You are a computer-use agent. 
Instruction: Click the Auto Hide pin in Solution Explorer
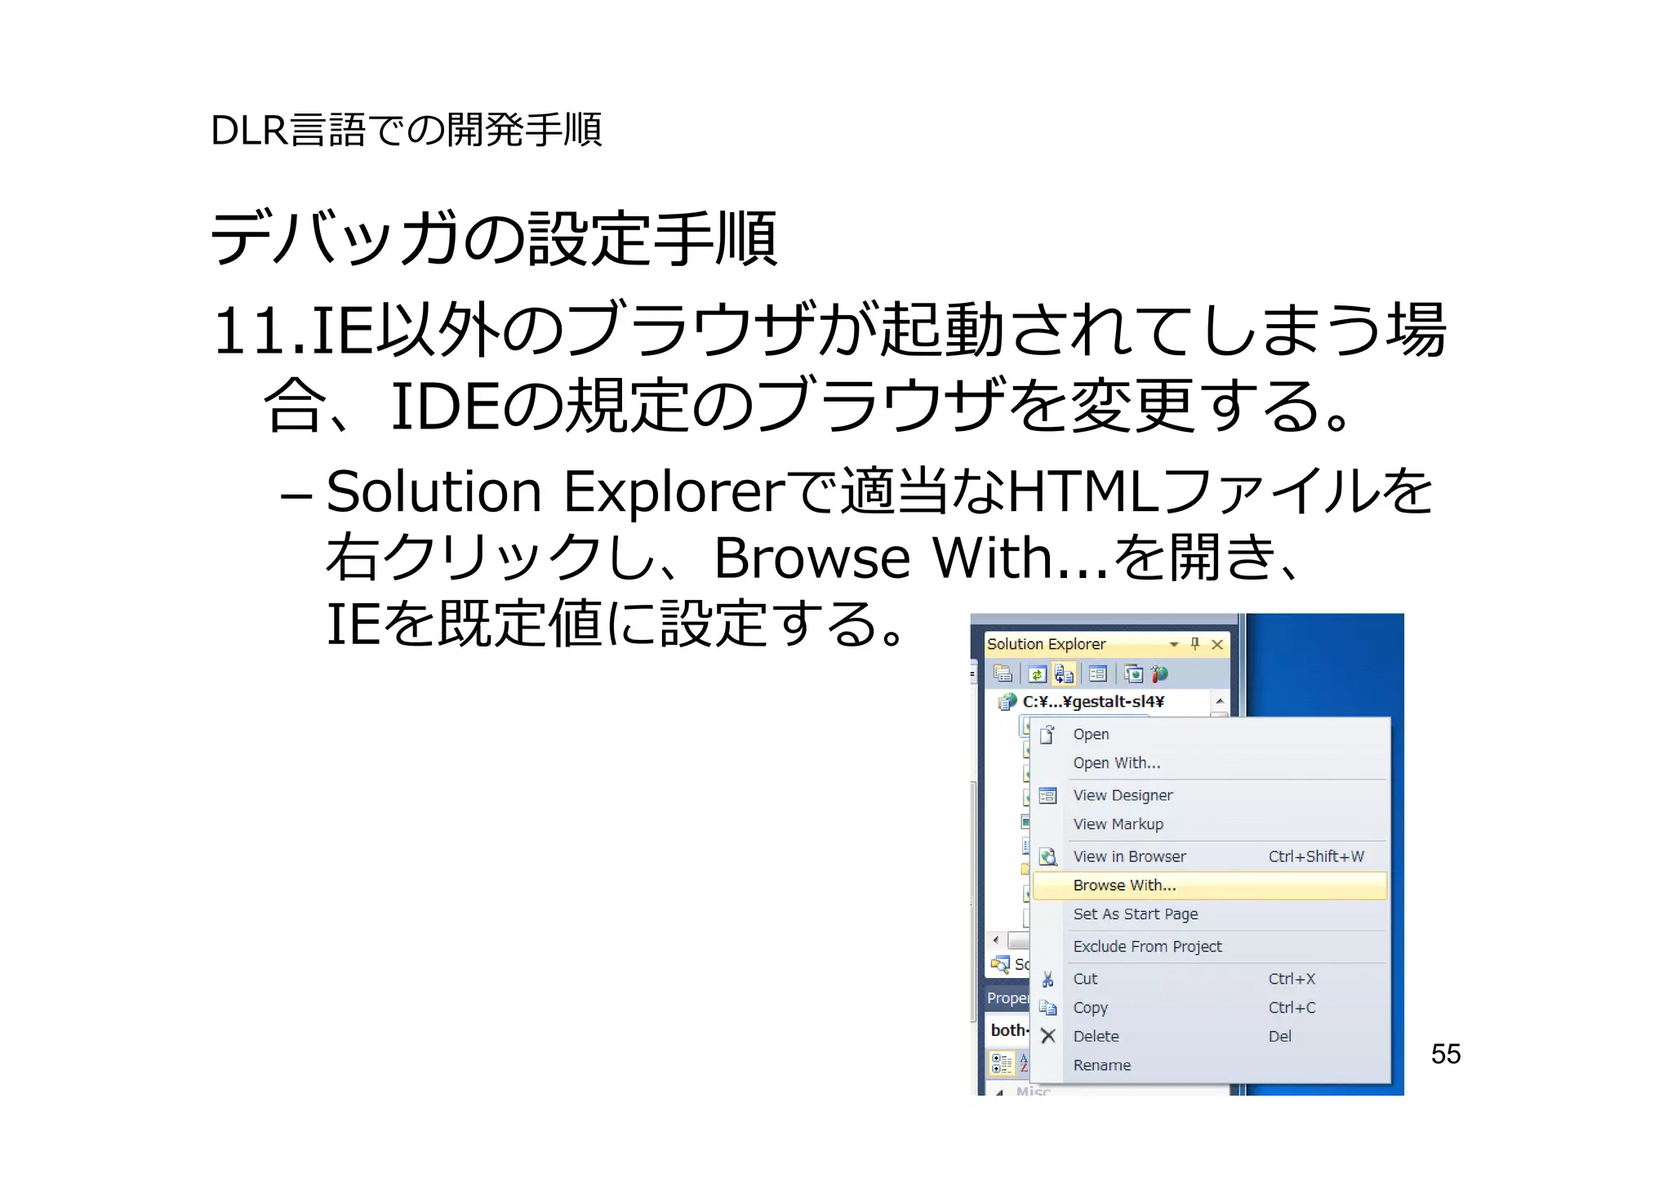(x=1195, y=644)
